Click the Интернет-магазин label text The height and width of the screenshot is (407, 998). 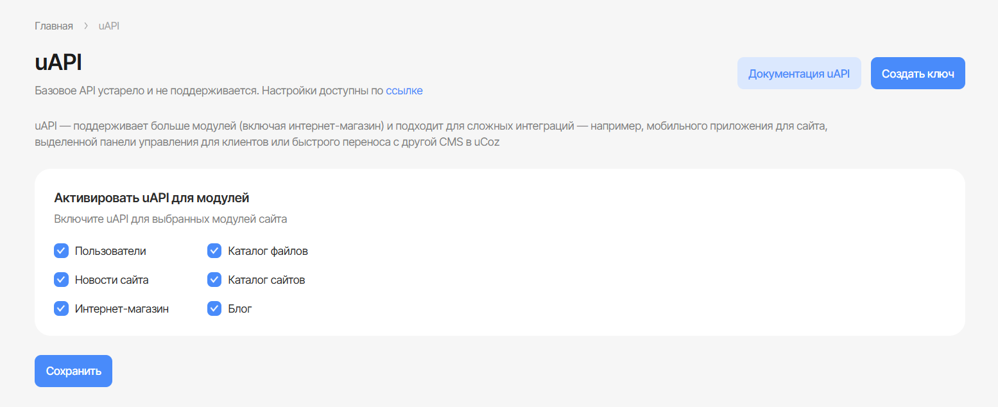tap(122, 309)
